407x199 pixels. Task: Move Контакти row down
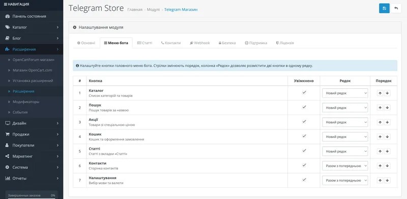(x=387, y=165)
